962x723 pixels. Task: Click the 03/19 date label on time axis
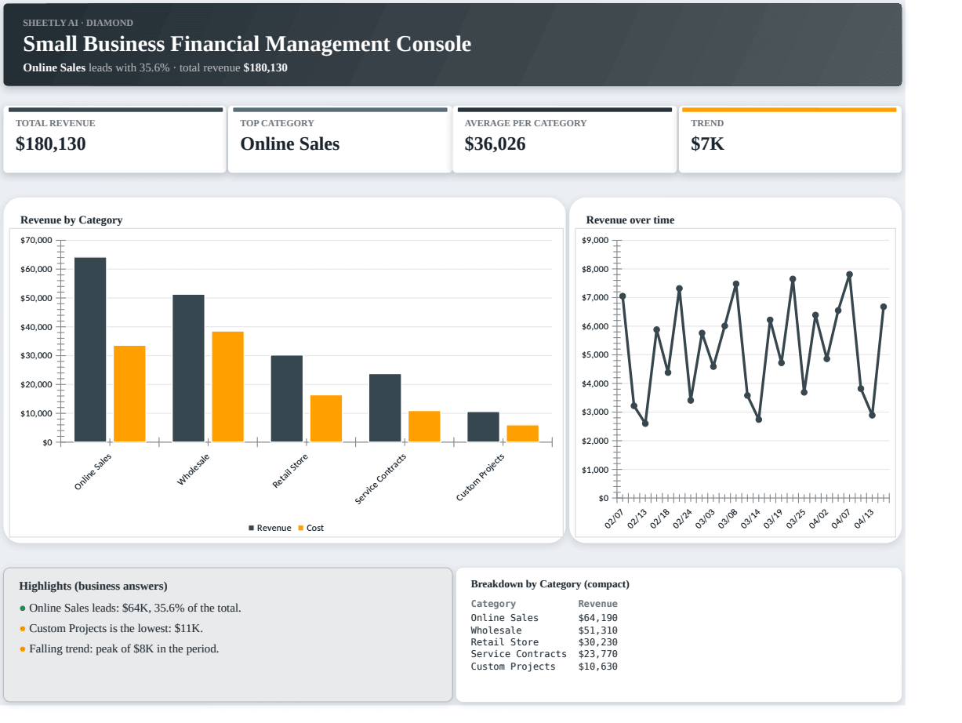(x=773, y=518)
